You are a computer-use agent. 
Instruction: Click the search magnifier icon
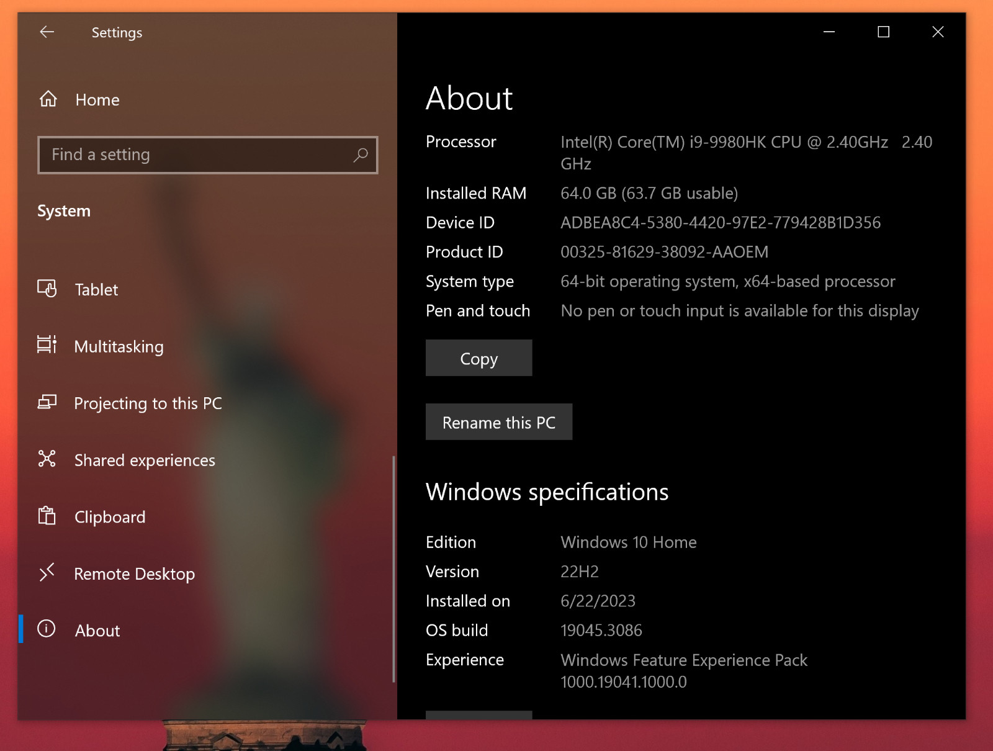(x=361, y=155)
